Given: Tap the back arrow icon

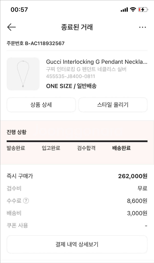Looking at the screenshot, I should pyautogui.click(x=12, y=27).
